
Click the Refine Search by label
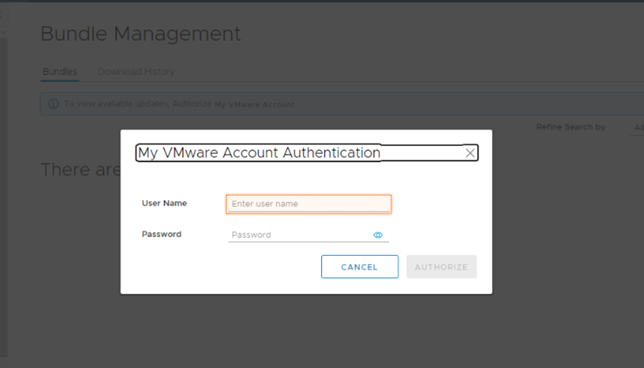pyautogui.click(x=571, y=127)
